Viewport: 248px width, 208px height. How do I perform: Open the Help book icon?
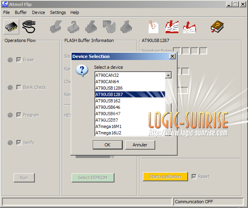point(217,26)
